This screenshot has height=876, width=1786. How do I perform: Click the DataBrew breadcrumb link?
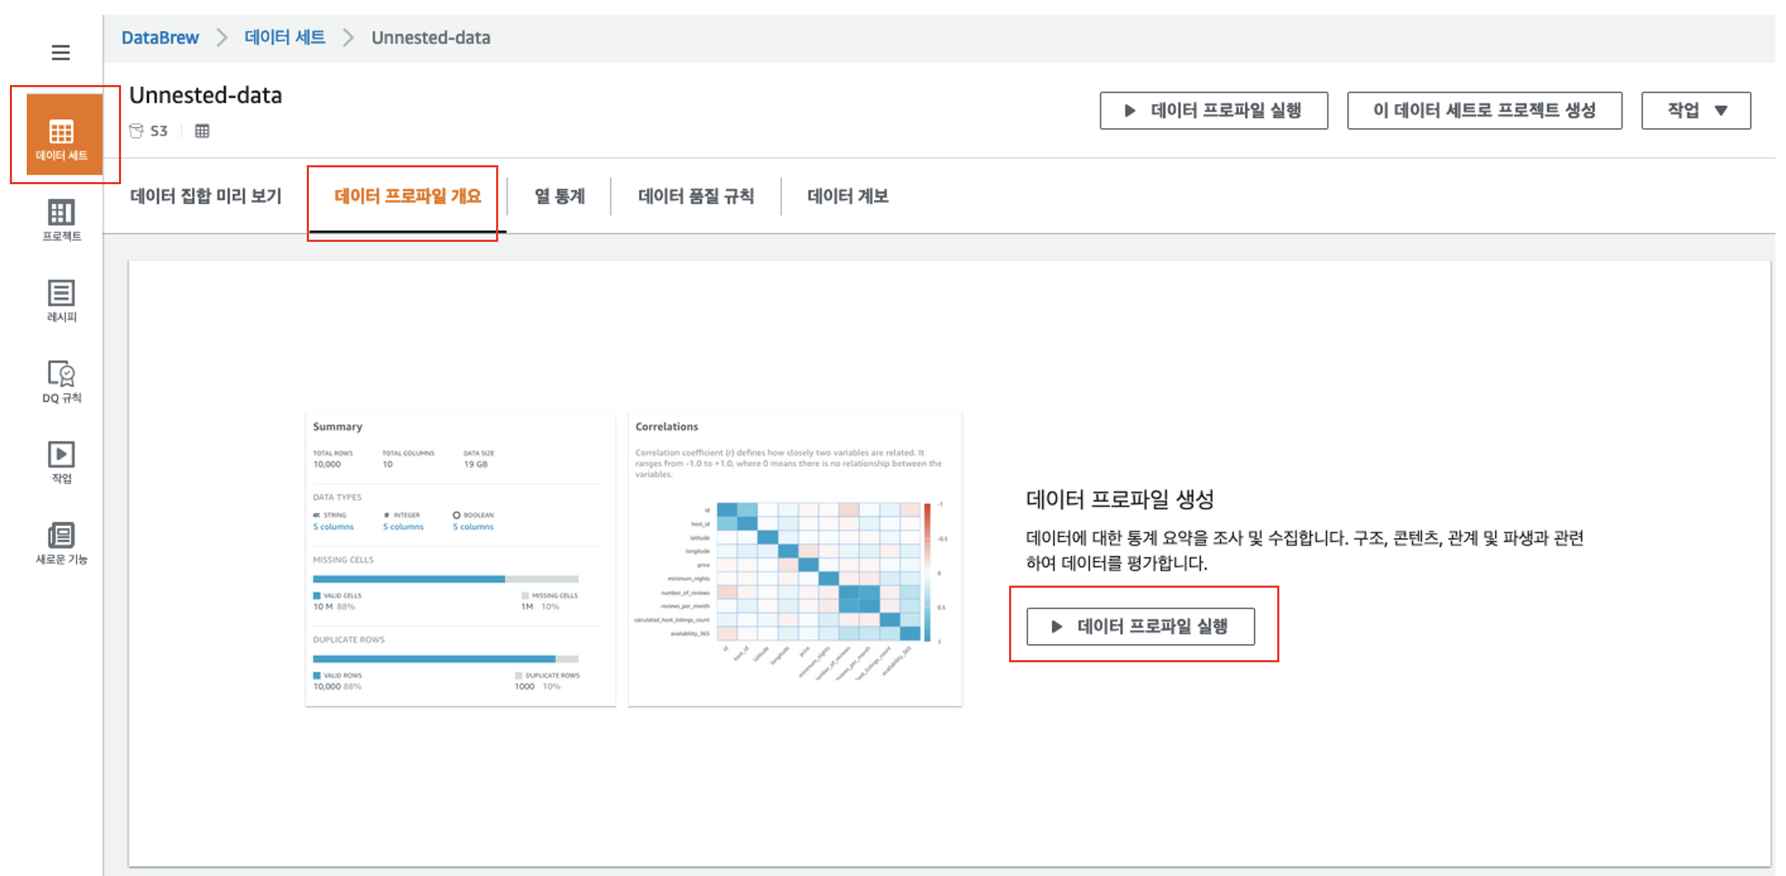[160, 37]
